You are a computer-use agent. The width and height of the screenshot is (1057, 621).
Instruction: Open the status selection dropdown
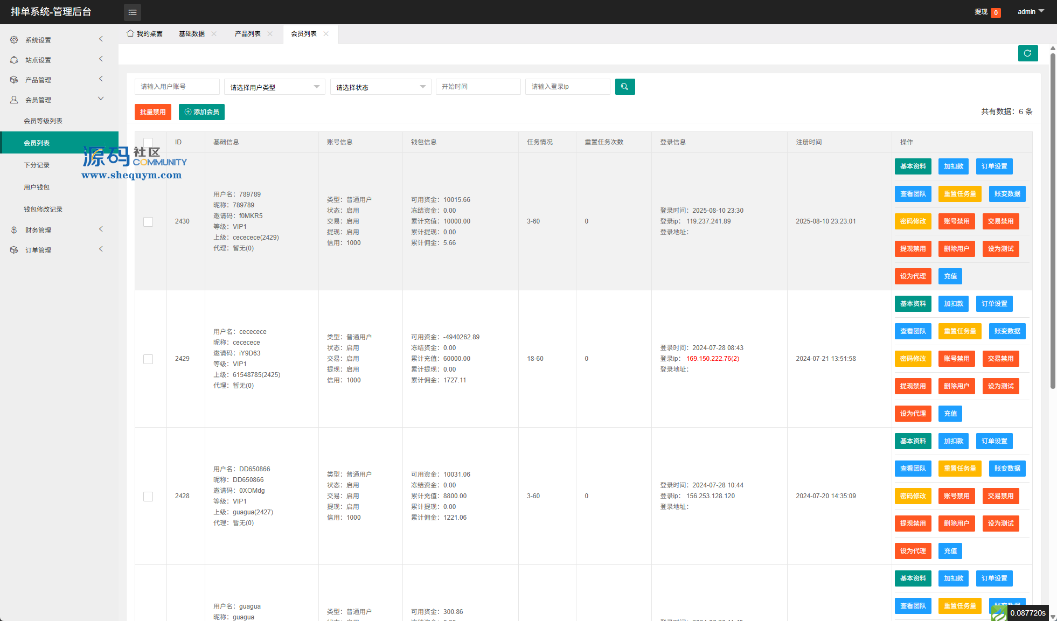(380, 87)
